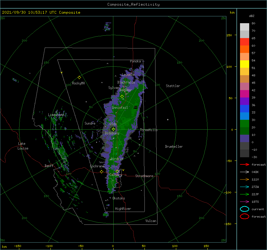Click the red forecast ellipse in legend
This screenshot has height=250, width=267.
[x=244, y=216]
